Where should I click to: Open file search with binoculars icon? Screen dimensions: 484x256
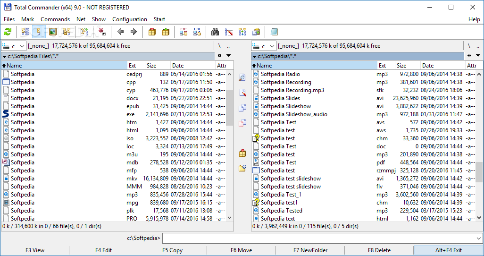(215, 32)
